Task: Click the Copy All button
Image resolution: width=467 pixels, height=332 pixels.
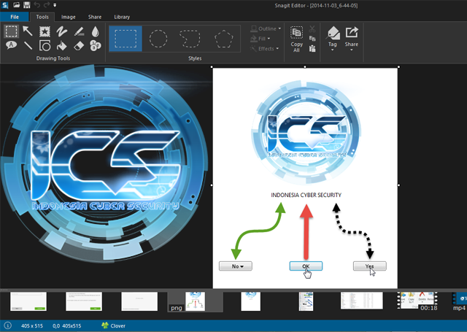Action: click(297, 39)
